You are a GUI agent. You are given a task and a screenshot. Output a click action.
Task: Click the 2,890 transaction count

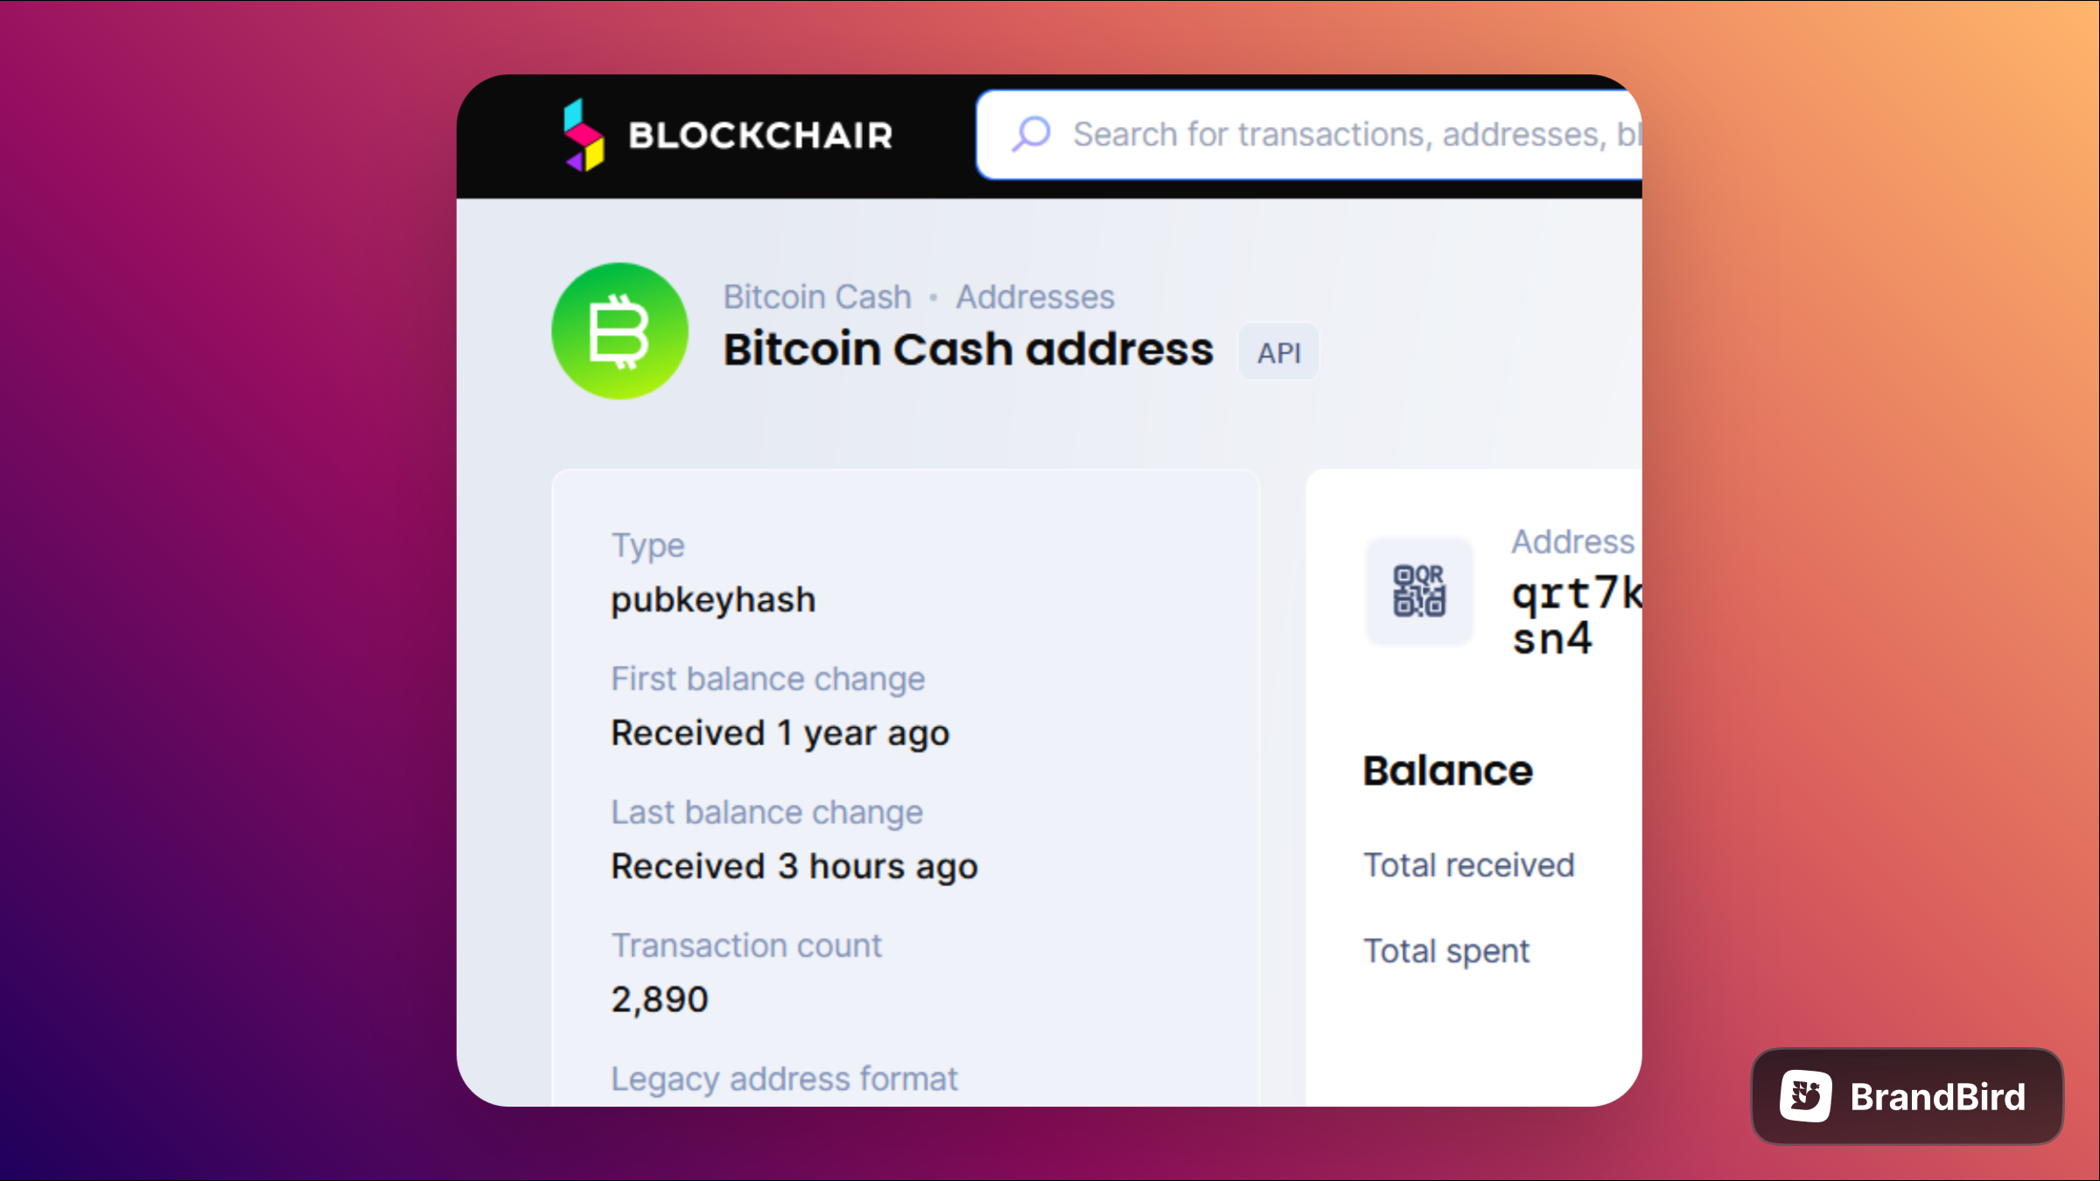[x=660, y=1000]
